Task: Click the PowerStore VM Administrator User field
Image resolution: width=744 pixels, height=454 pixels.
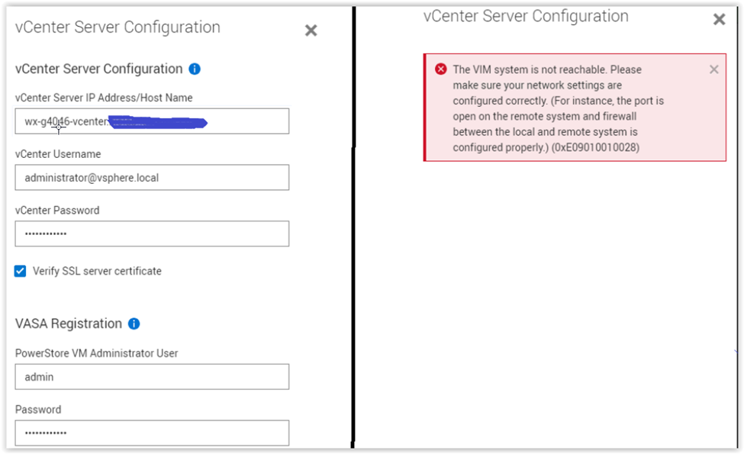Action: click(x=152, y=376)
